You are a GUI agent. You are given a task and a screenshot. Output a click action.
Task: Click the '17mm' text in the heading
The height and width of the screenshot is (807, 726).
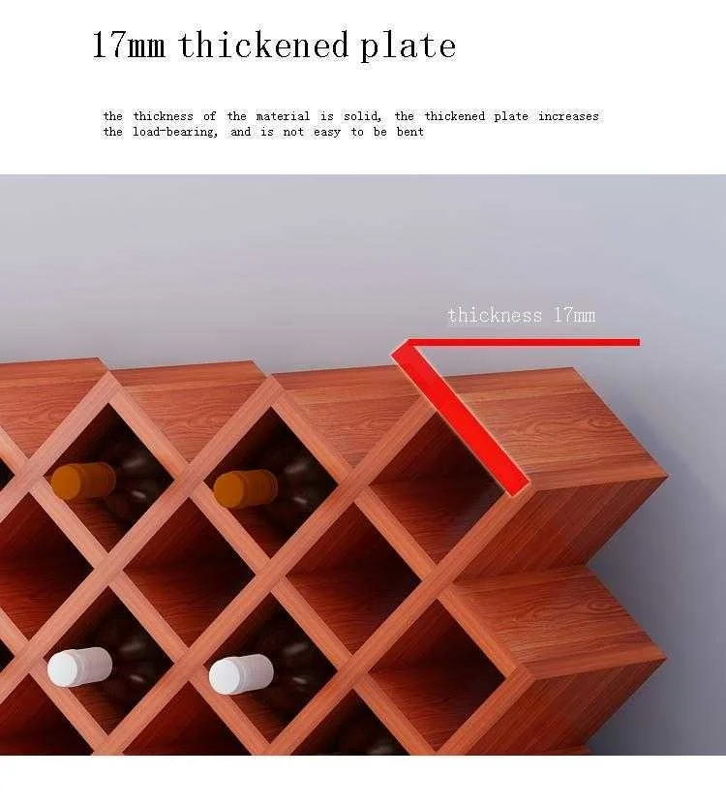click(x=129, y=46)
